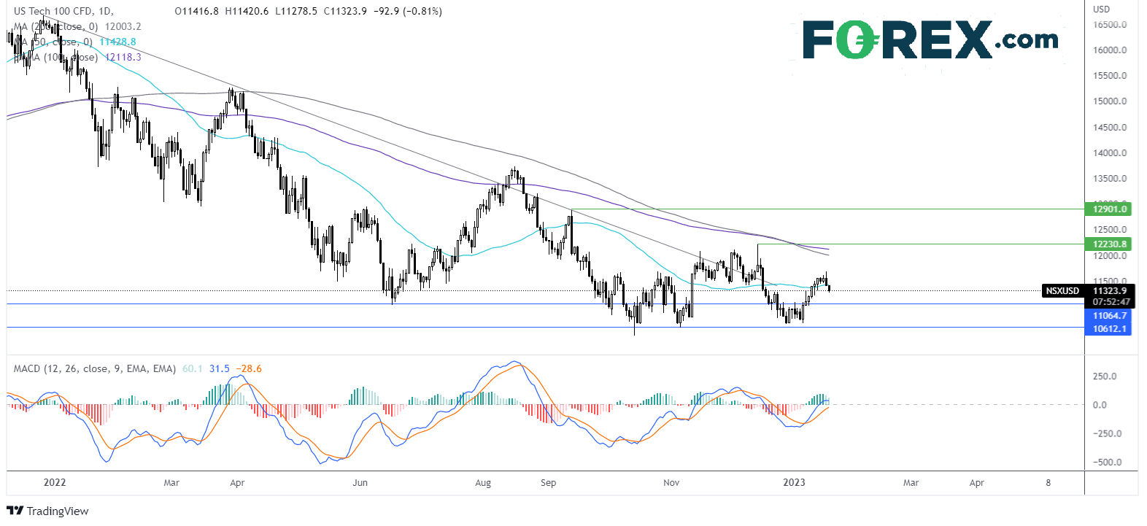
Task: Click the current price label 11323.9
Action: 1109,290
